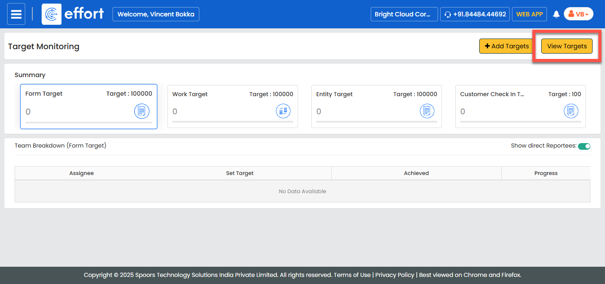Expand the VB user profile dropdown
The width and height of the screenshot is (605, 284).
point(578,14)
